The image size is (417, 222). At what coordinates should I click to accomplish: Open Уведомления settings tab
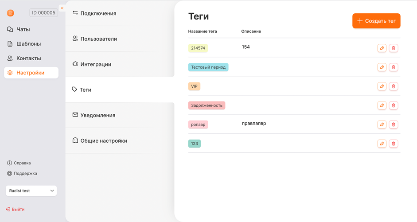pos(120,115)
